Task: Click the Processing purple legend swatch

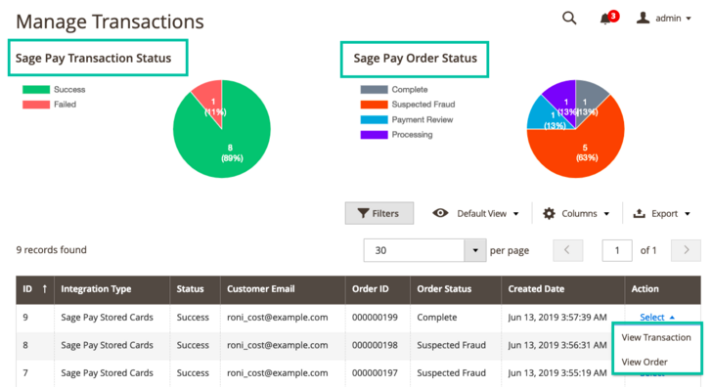Action: 374,135
